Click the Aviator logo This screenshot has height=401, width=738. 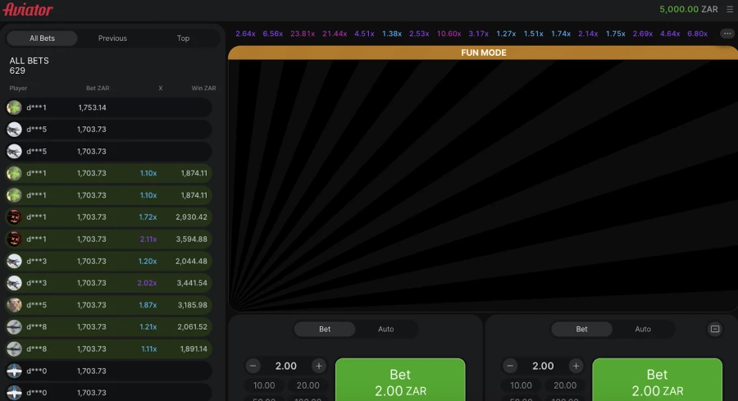(28, 10)
